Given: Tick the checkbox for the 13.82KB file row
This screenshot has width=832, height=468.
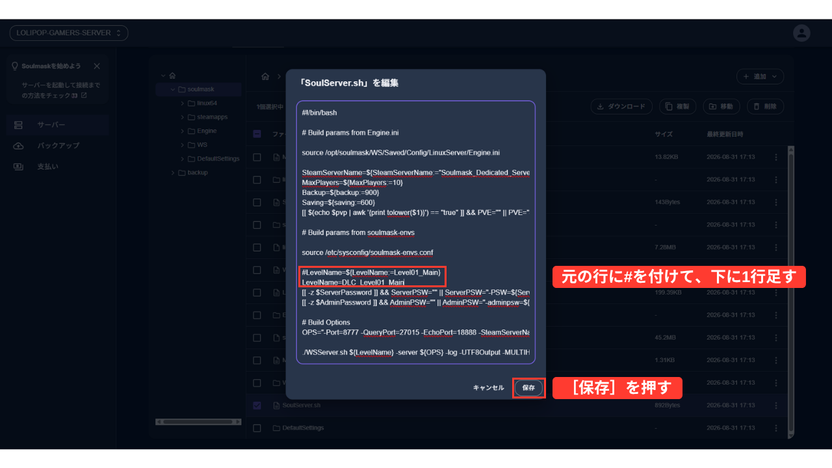Looking at the screenshot, I should pyautogui.click(x=257, y=157).
